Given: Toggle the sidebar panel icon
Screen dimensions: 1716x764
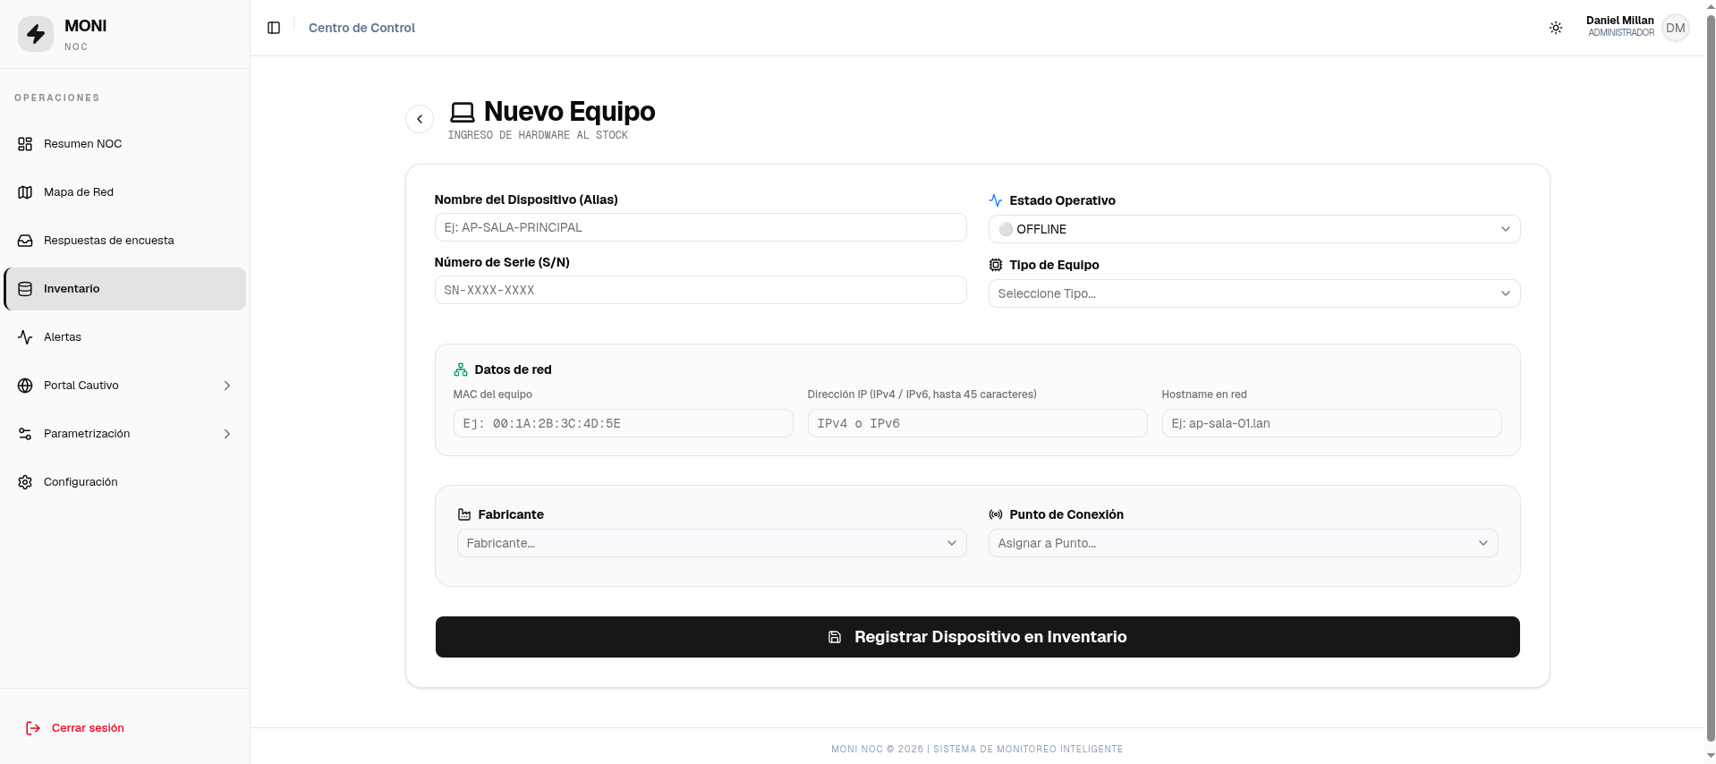Looking at the screenshot, I should 274,28.
